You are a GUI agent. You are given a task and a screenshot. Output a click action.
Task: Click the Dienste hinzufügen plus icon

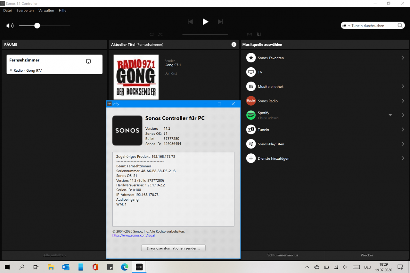[251, 158]
